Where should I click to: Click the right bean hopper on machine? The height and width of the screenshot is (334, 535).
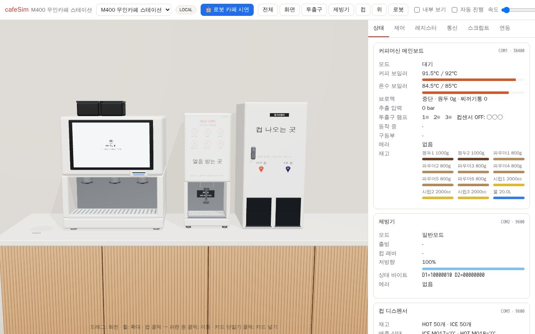point(113,108)
